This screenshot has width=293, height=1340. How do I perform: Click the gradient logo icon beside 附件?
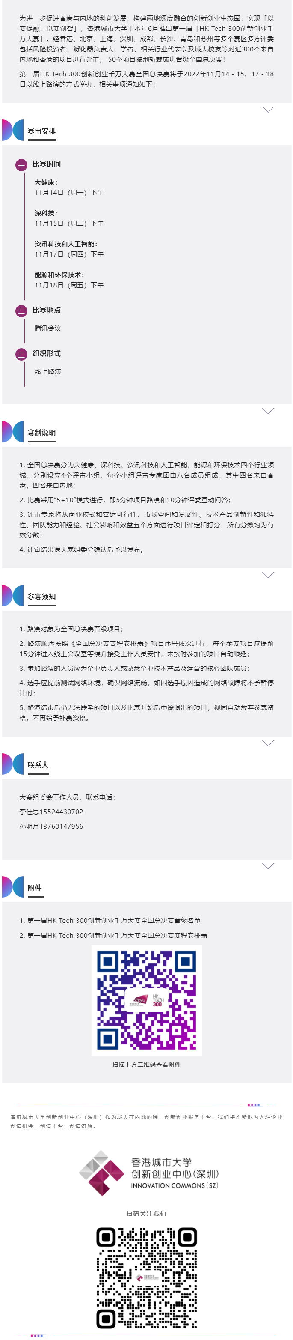pyautogui.click(x=13, y=887)
